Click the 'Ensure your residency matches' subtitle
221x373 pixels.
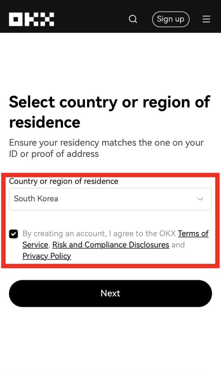pos(106,148)
